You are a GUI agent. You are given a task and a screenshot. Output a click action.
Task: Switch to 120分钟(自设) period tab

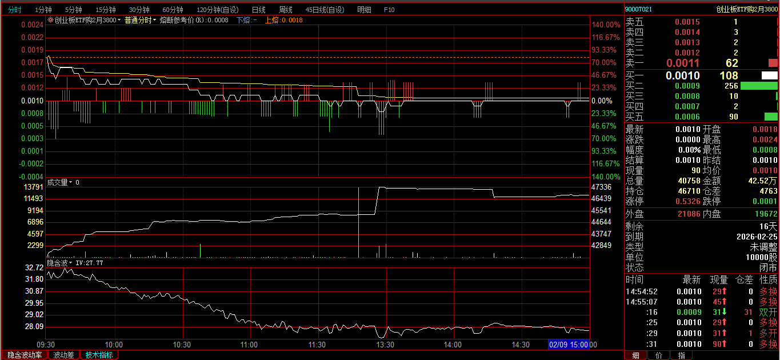click(x=218, y=10)
